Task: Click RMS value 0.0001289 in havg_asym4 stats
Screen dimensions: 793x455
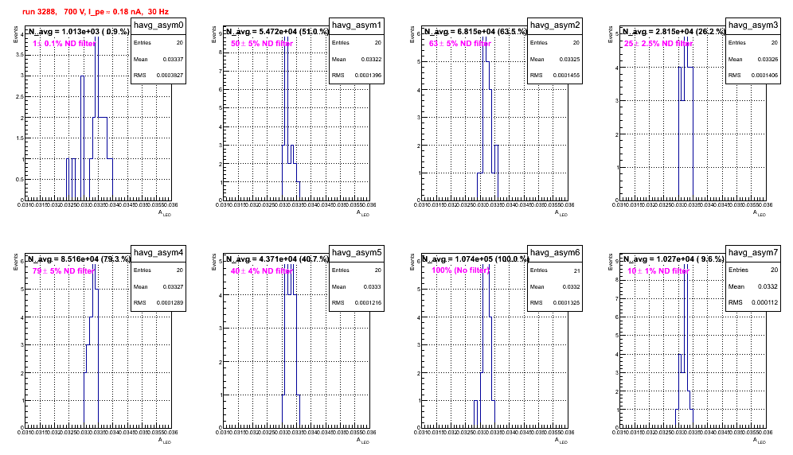Action: (170, 303)
